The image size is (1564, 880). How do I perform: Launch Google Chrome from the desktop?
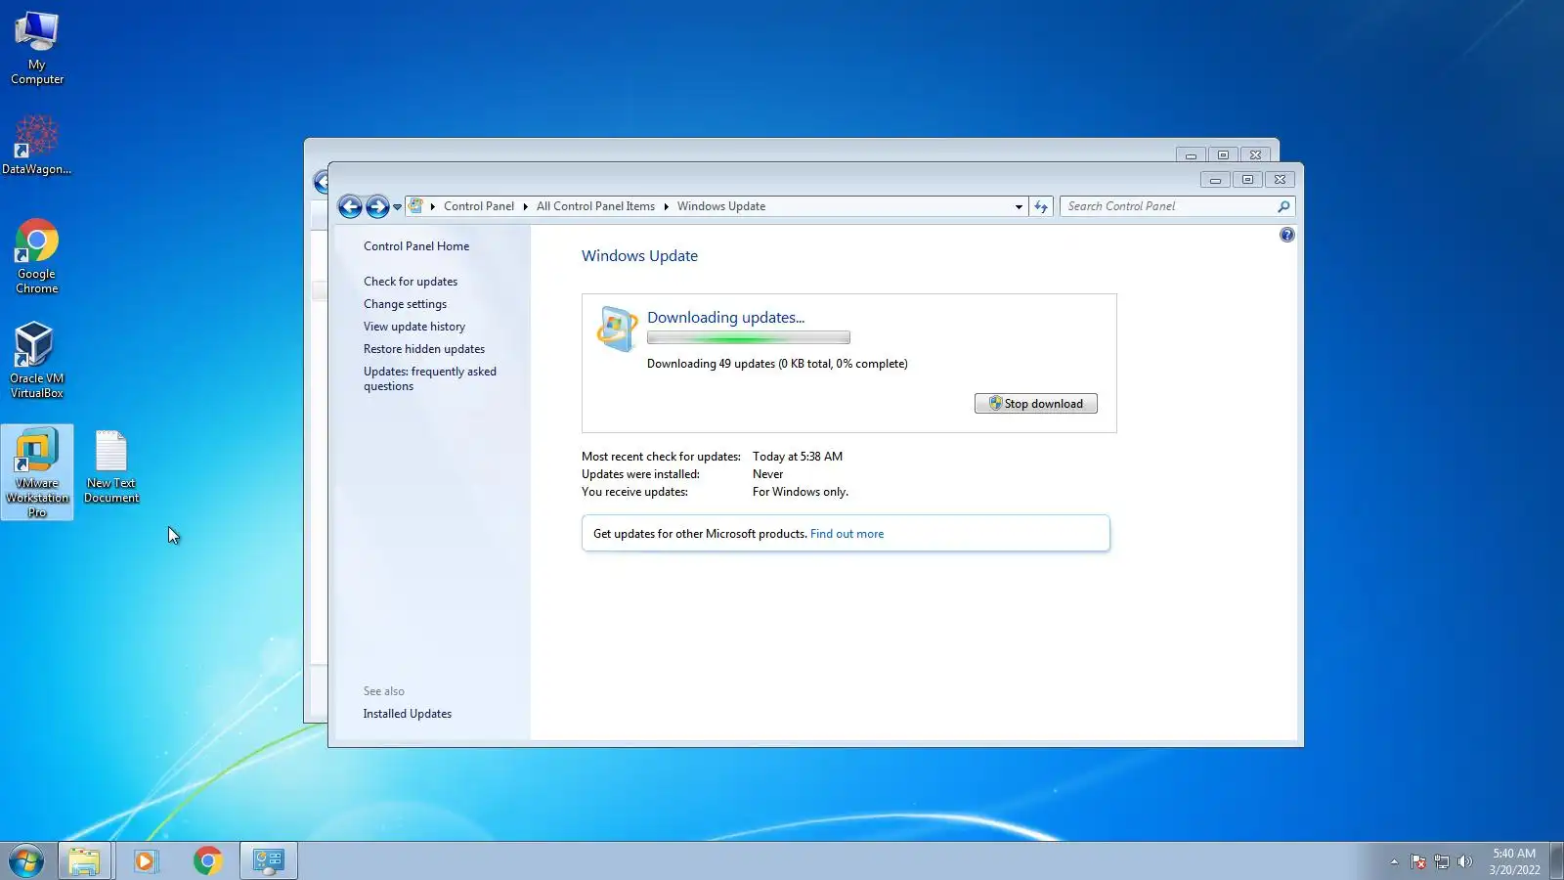tap(37, 256)
